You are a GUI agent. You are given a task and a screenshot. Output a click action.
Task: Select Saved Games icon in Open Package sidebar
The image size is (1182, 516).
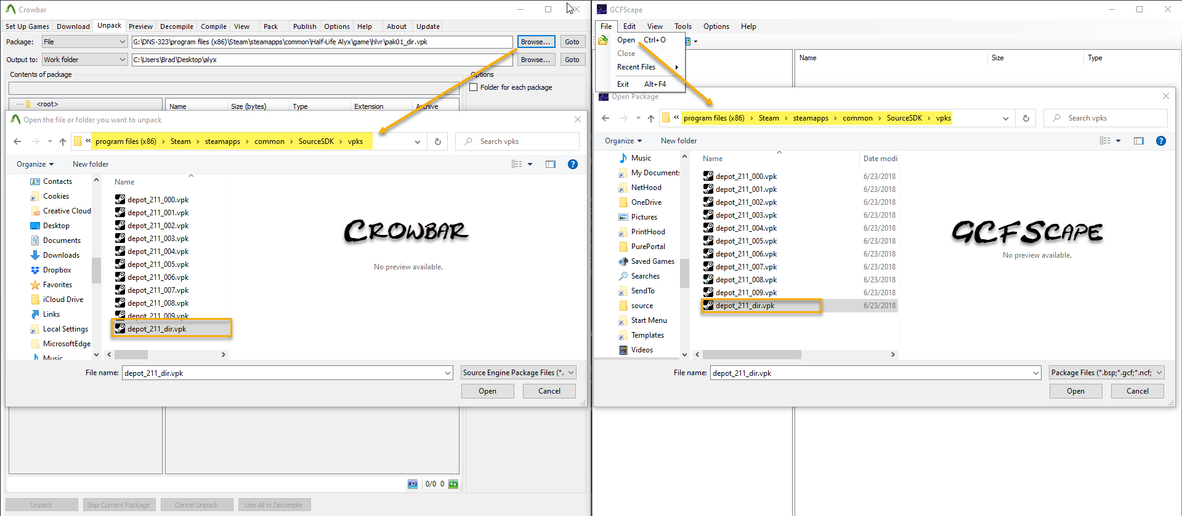(623, 261)
